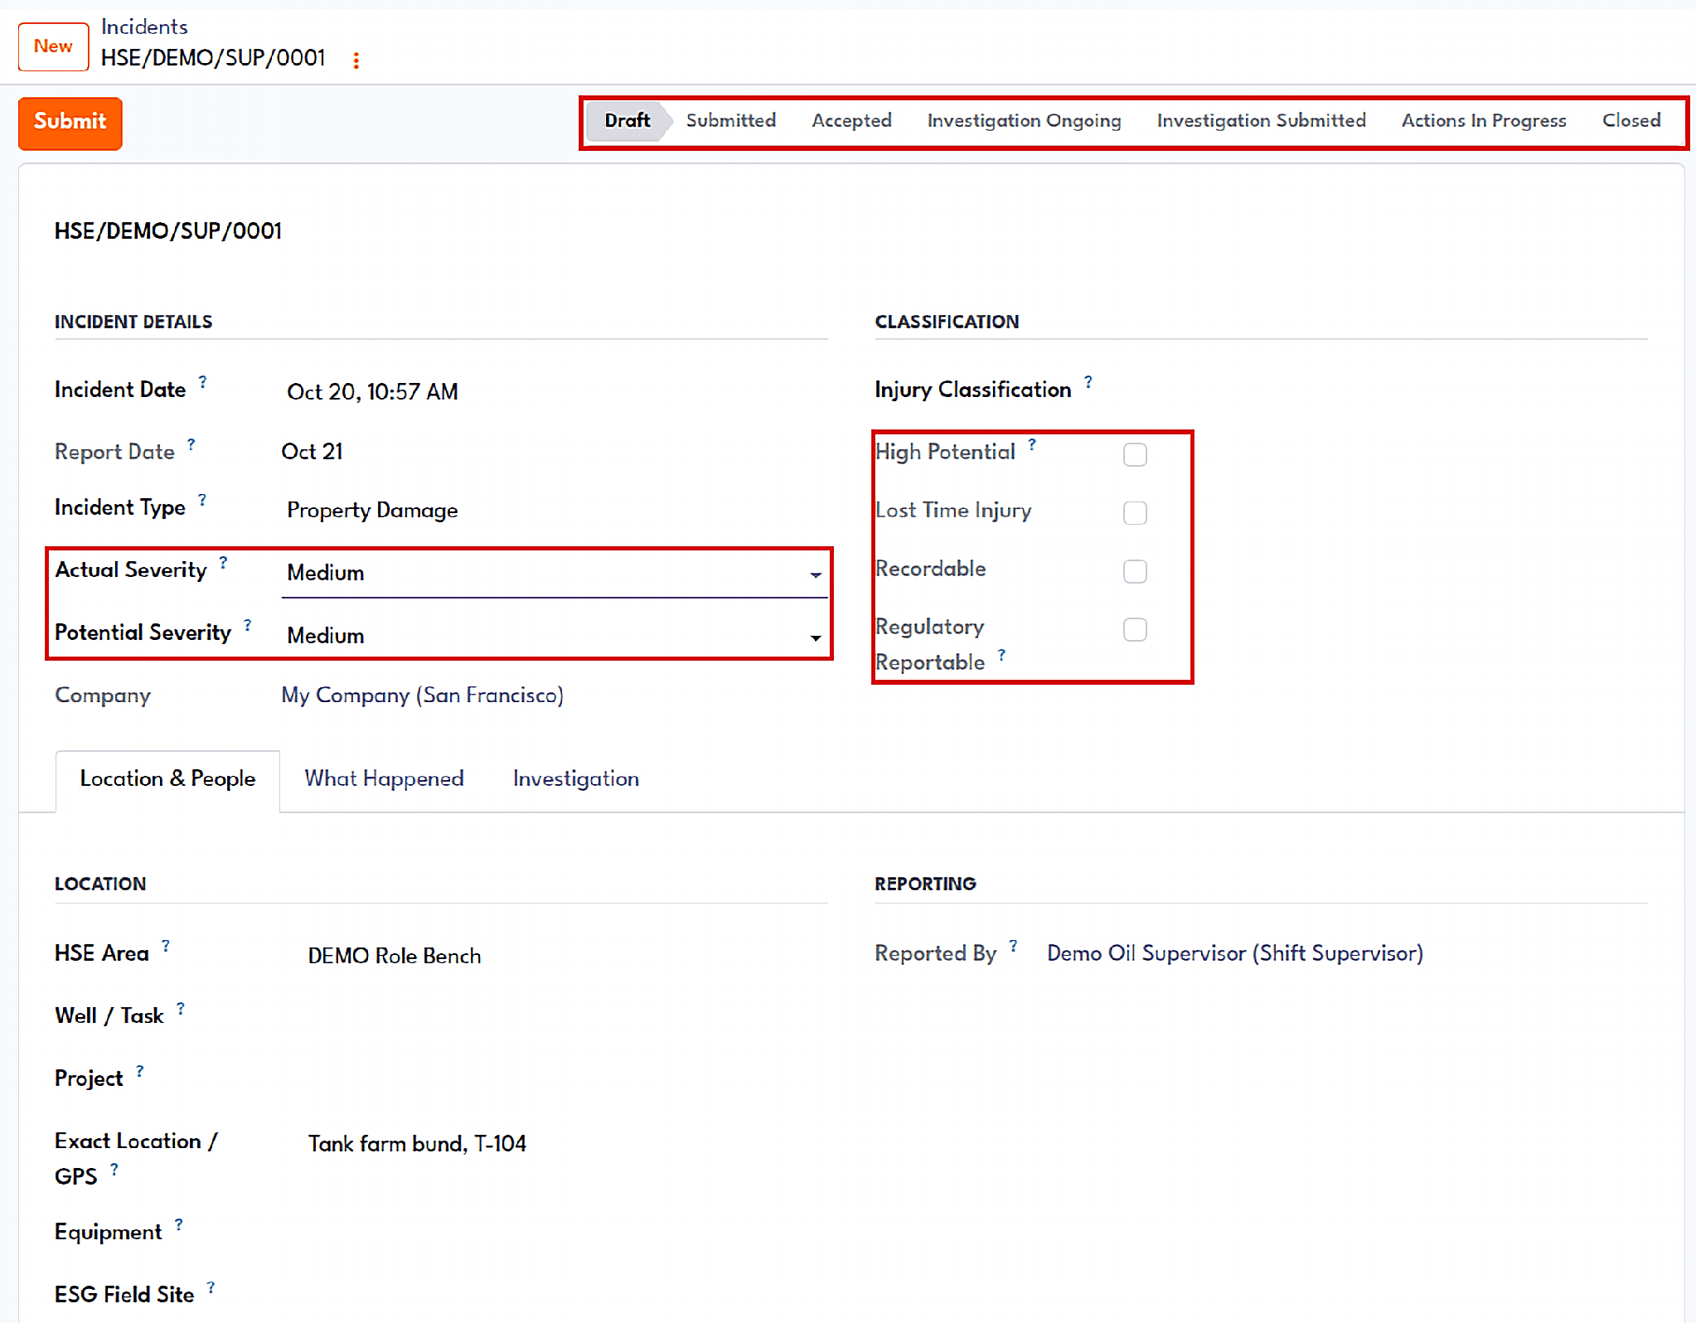Show help tooltip for Incident Date
The height and width of the screenshot is (1323, 1696).
click(202, 382)
